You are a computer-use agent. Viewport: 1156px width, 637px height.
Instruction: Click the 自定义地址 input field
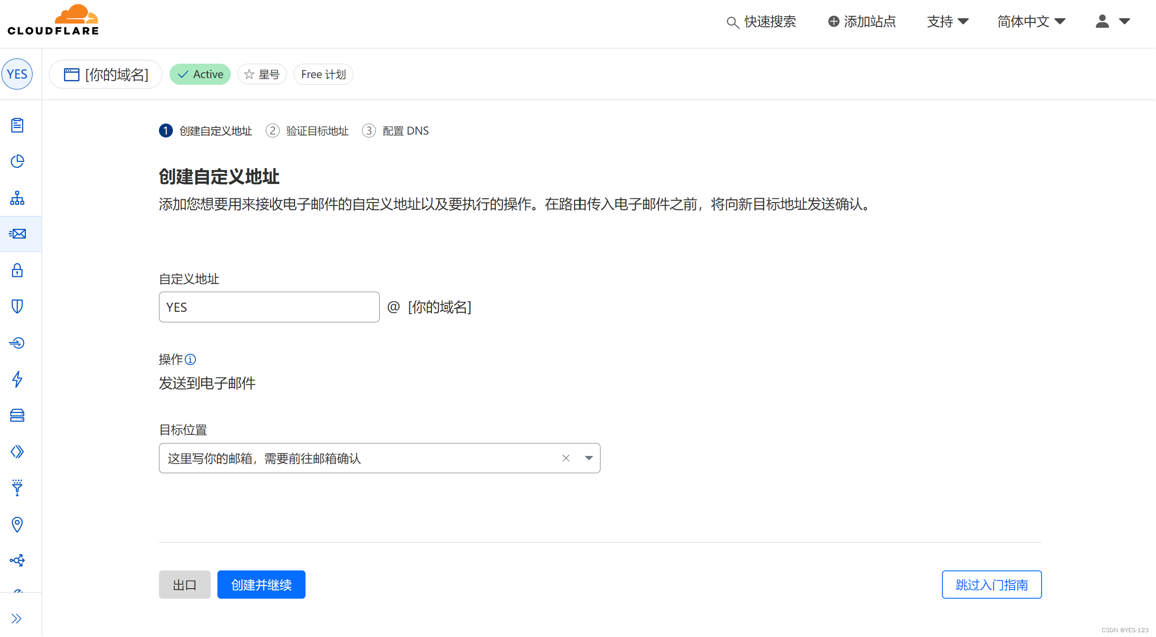pos(269,307)
